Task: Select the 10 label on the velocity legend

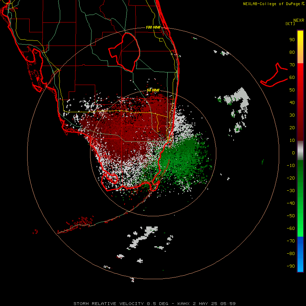Action: 292,140
